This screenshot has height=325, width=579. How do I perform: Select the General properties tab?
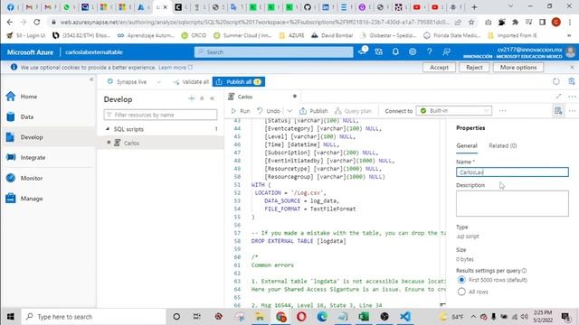467,146
